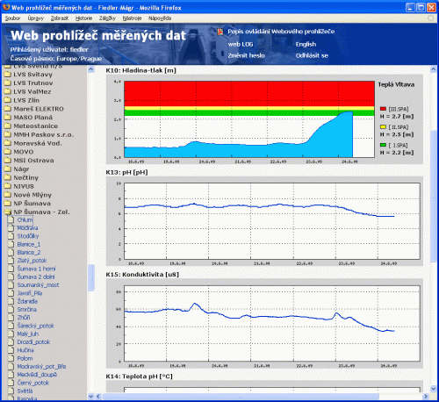Click the tree panel scroll-down arrow
The image size is (439, 402).
click(90, 397)
